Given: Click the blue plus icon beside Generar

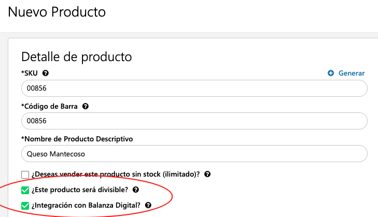Looking at the screenshot, I should pos(331,73).
